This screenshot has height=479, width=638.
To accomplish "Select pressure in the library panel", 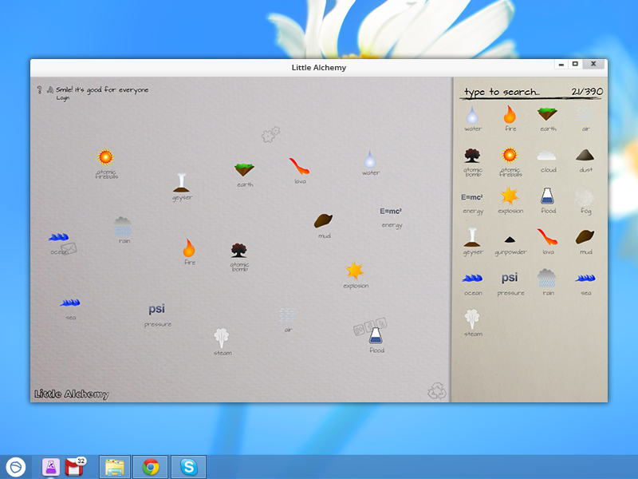I will pyautogui.click(x=510, y=284).
